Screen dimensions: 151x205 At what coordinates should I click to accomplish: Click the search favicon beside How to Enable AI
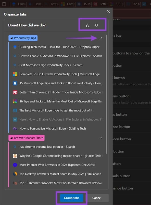(15, 56)
